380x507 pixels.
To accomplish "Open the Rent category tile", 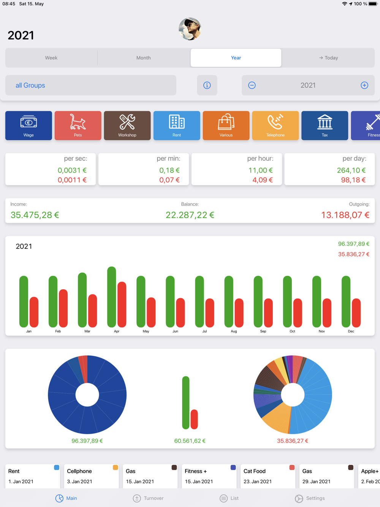I will (177, 125).
